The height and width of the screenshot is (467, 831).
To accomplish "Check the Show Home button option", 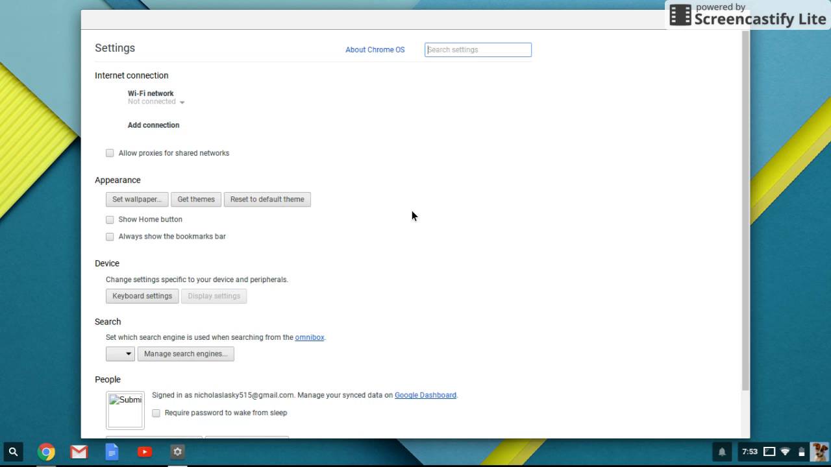I will point(110,219).
